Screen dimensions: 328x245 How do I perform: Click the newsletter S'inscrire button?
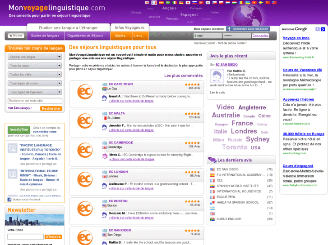pos(53,237)
